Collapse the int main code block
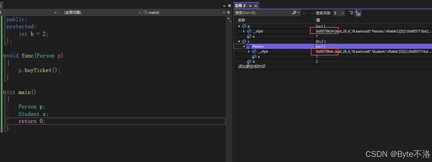This screenshot has height=162, width=432. pyautogui.click(x=4, y=92)
